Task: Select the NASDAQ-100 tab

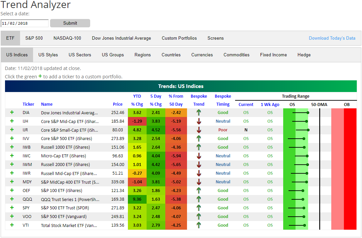Action: [67, 38]
